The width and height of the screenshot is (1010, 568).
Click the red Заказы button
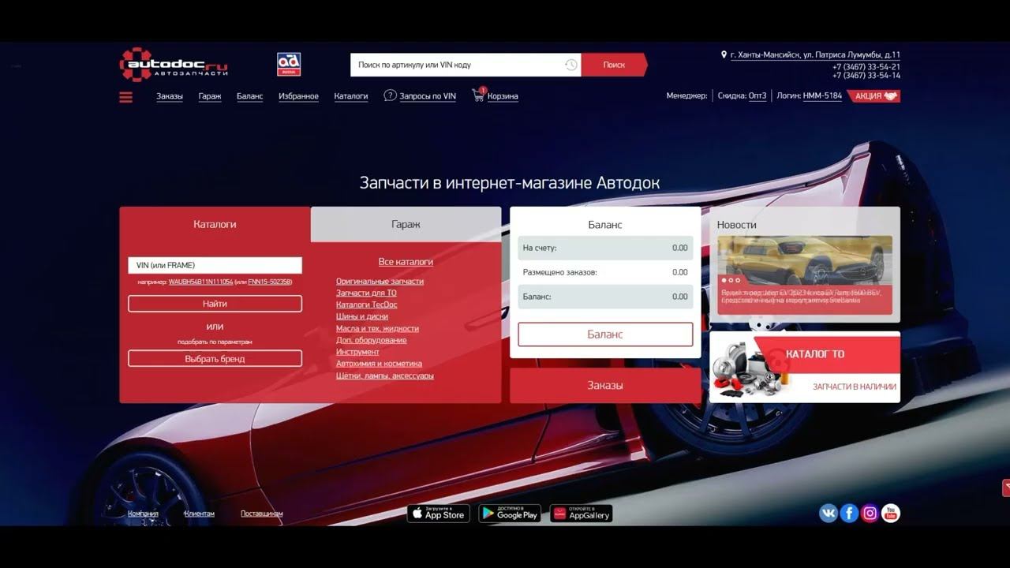pyautogui.click(x=605, y=386)
